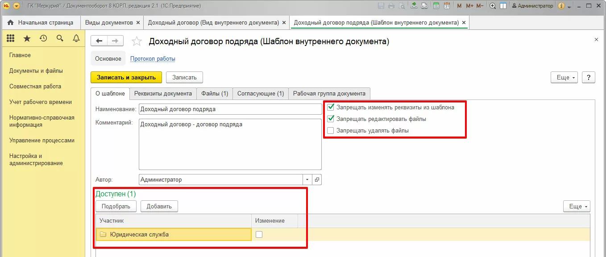
Task: Open the Файлы (1) tab
Action: click(215, 93)
